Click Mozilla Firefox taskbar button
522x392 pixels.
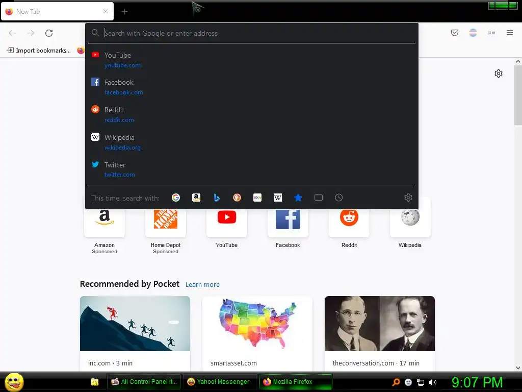(295, 382)
